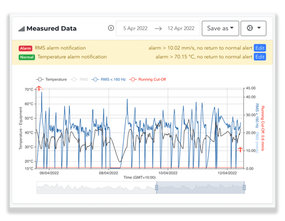Edit the Temperature alarm notification
Screen dimensions: 285x221
point(260,57)
